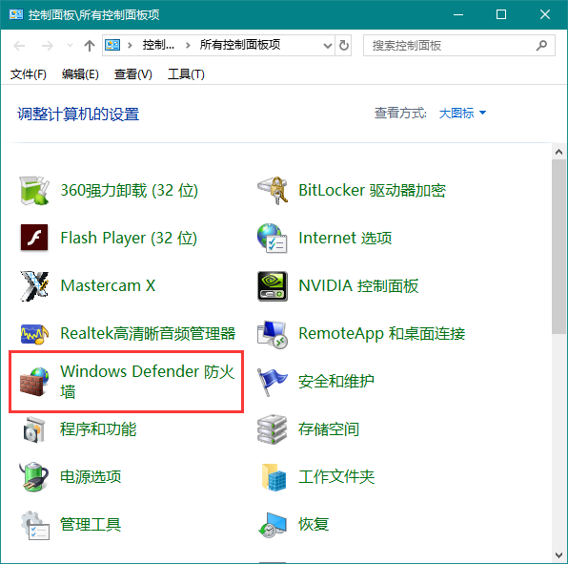Open 电源选项 text link
The width and height of the screenshot is (568, 564).
pyautogui.click(x=91, y=476)
